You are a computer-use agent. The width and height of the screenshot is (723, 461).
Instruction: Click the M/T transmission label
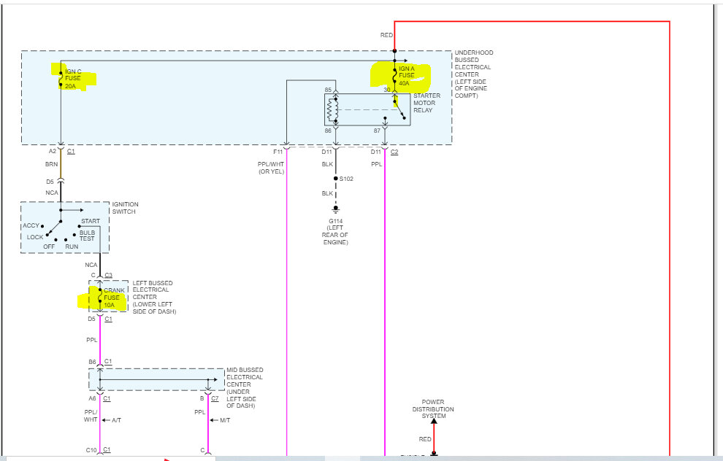(x=225, y=420)
